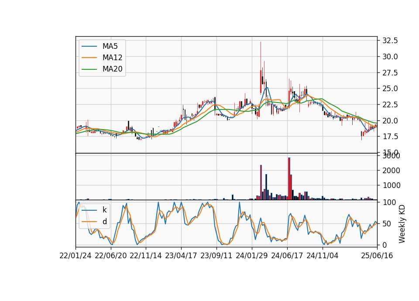Click the 24/11/04 date tick label
The image size is (419, 301).
pos(322,256)
